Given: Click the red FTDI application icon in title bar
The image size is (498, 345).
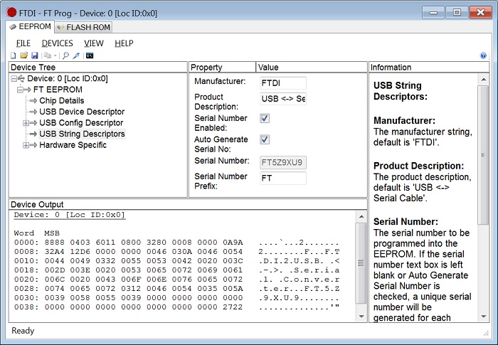Looking at the screenshot, I should [x=11, y=13].
